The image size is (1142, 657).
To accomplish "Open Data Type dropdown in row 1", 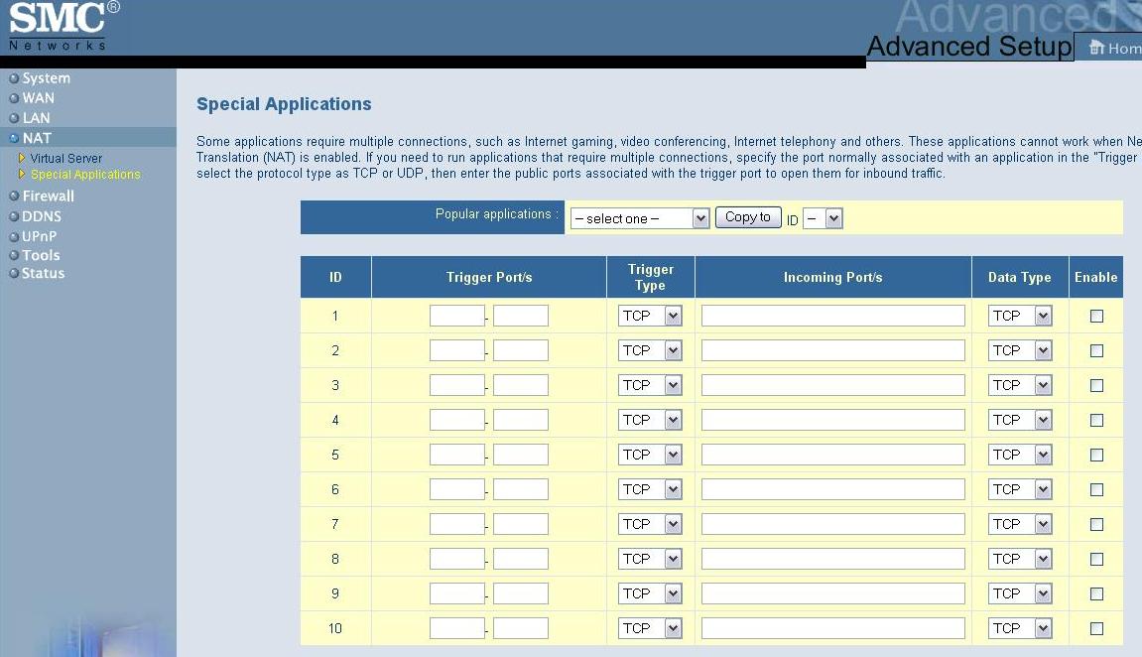I will [1020, 316].
